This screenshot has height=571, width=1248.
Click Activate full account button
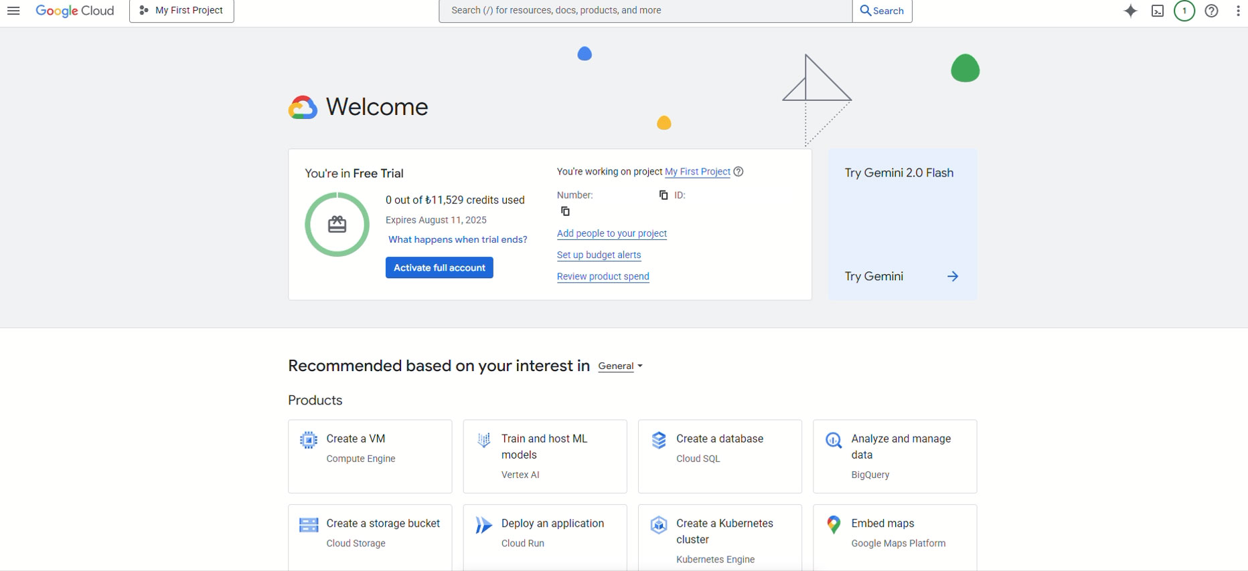click(x=439, y=267)
